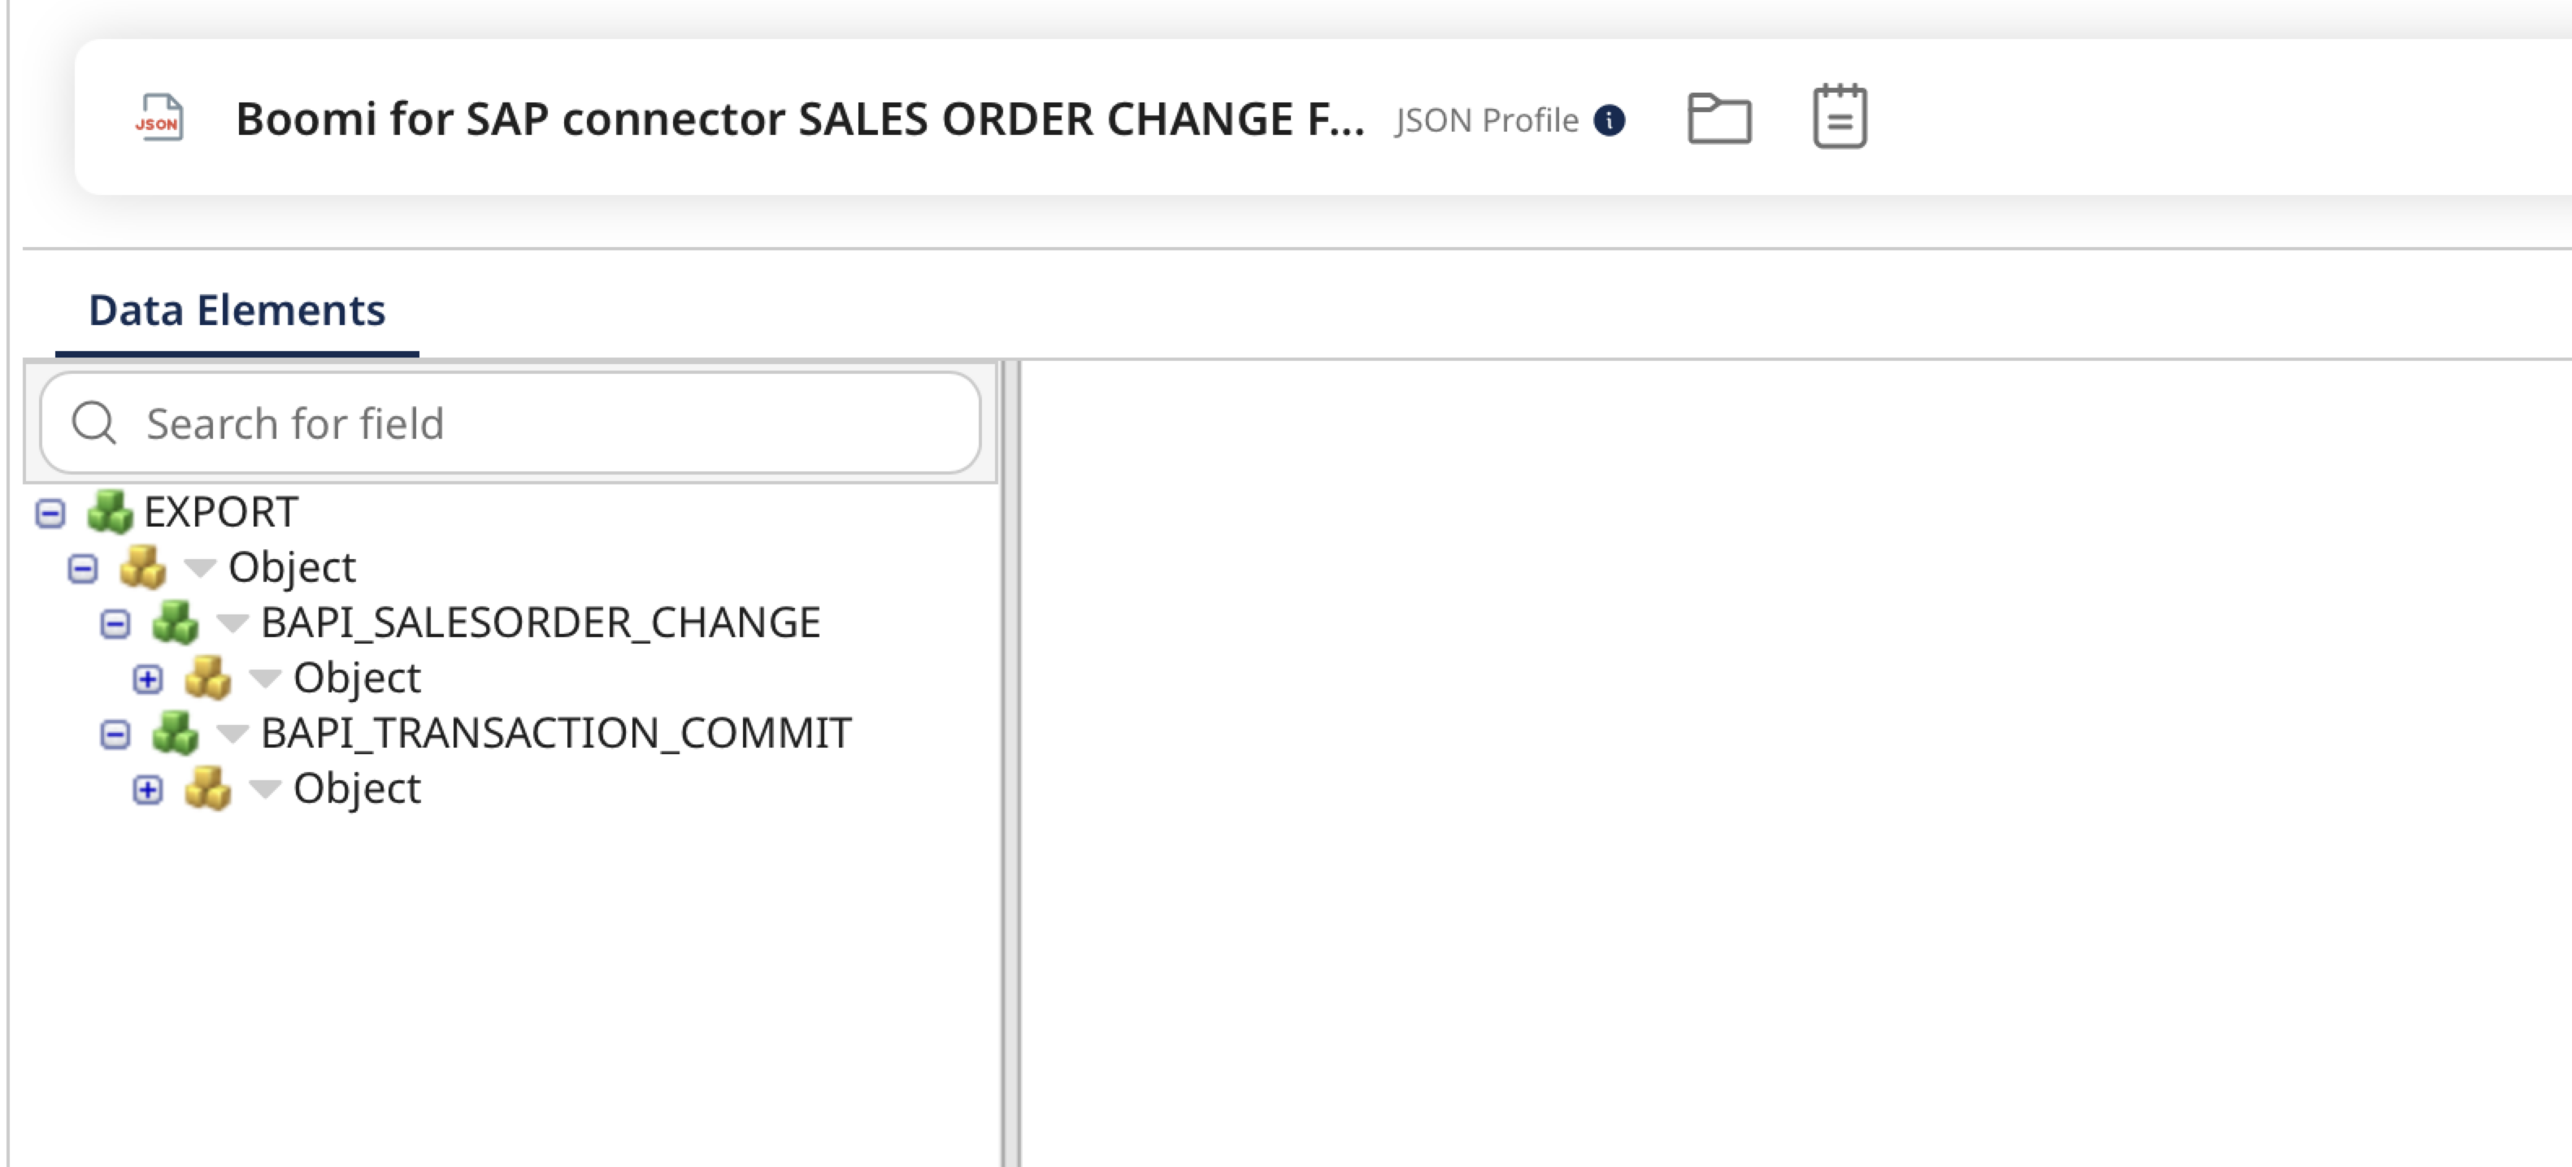This screenshot has width=2572, height=1167.
Task: Select the BAPI_SALESORDER_CHANGE tree item
Action: (542, 622)
